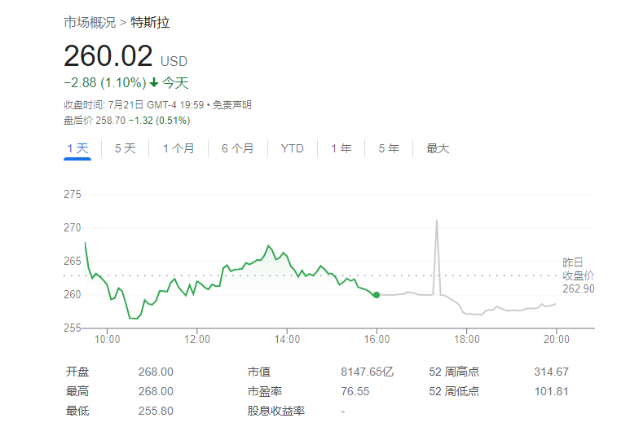Select the 最大 range tab

438,148
